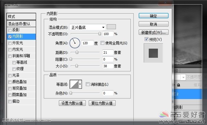Click the size value field showing 38
Image resolution: width=207 pixels, height=125 pixels.
[x=108, y=66]
